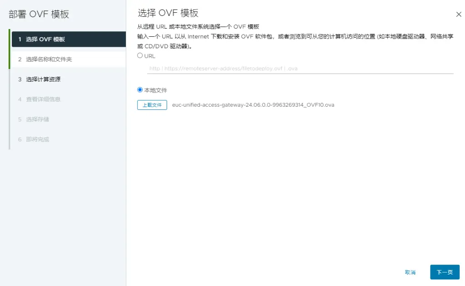Switch to step 3 选择计算资源

click(x=67, y=79)
